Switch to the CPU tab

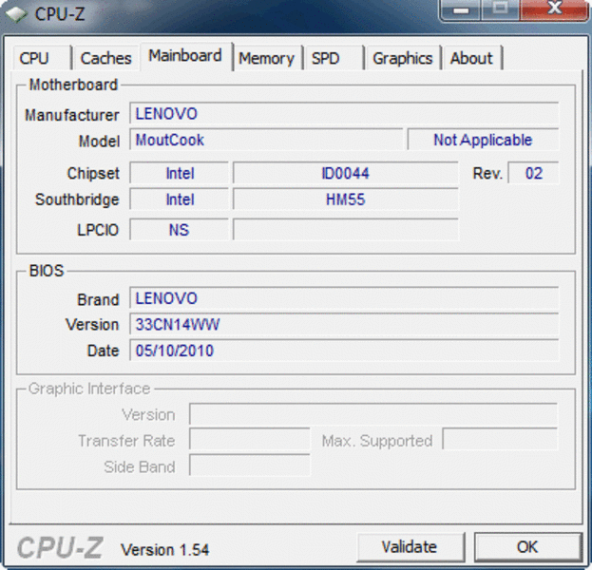click(42, 58)
